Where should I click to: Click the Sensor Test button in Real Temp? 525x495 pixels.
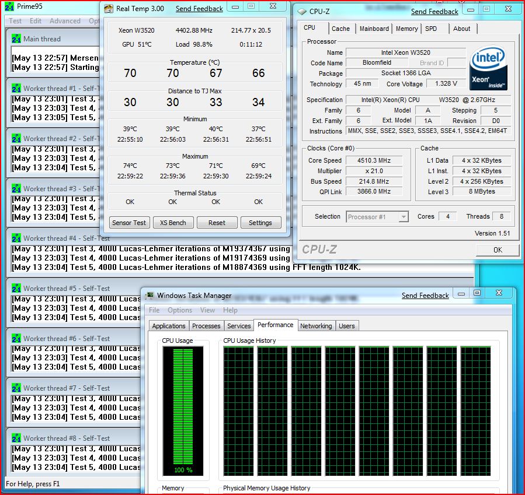pos(129,223)
